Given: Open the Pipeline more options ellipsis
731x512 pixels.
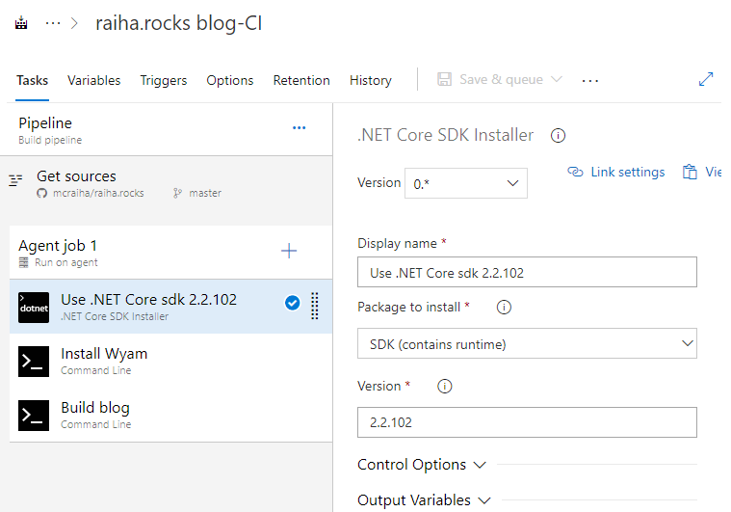Looking at the screenshot, I should coord(299,128).
